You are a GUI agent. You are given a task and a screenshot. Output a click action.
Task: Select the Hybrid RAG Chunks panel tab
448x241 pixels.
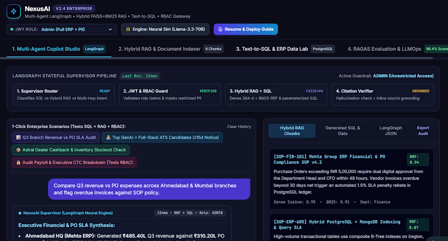coord(292,131)
